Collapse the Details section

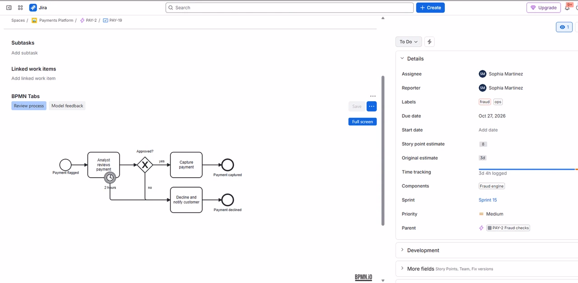pos(402,58)
